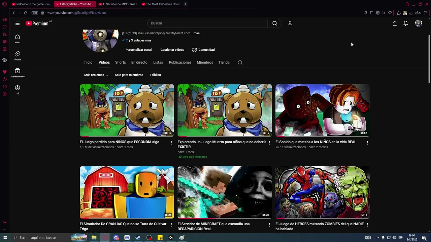Open the YouTube hamburger guide menu
This screenshot has height=242, width=431.
[18, 23]
